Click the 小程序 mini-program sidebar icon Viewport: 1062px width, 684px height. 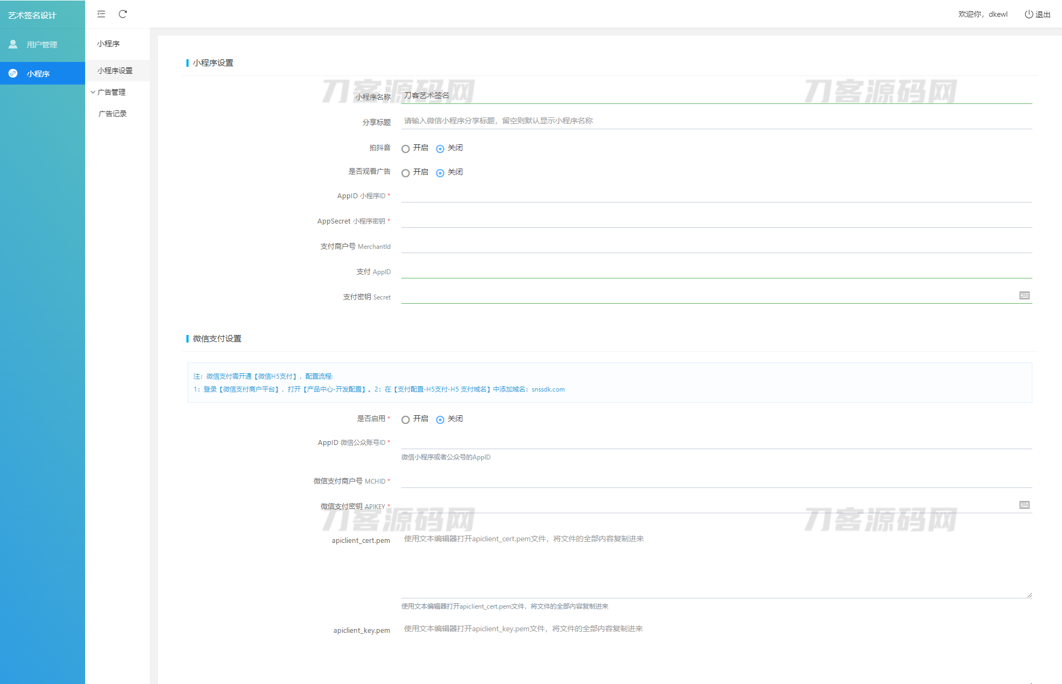(13, 73)
